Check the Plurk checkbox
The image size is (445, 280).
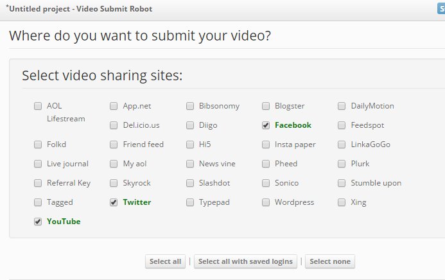(342, 164)
